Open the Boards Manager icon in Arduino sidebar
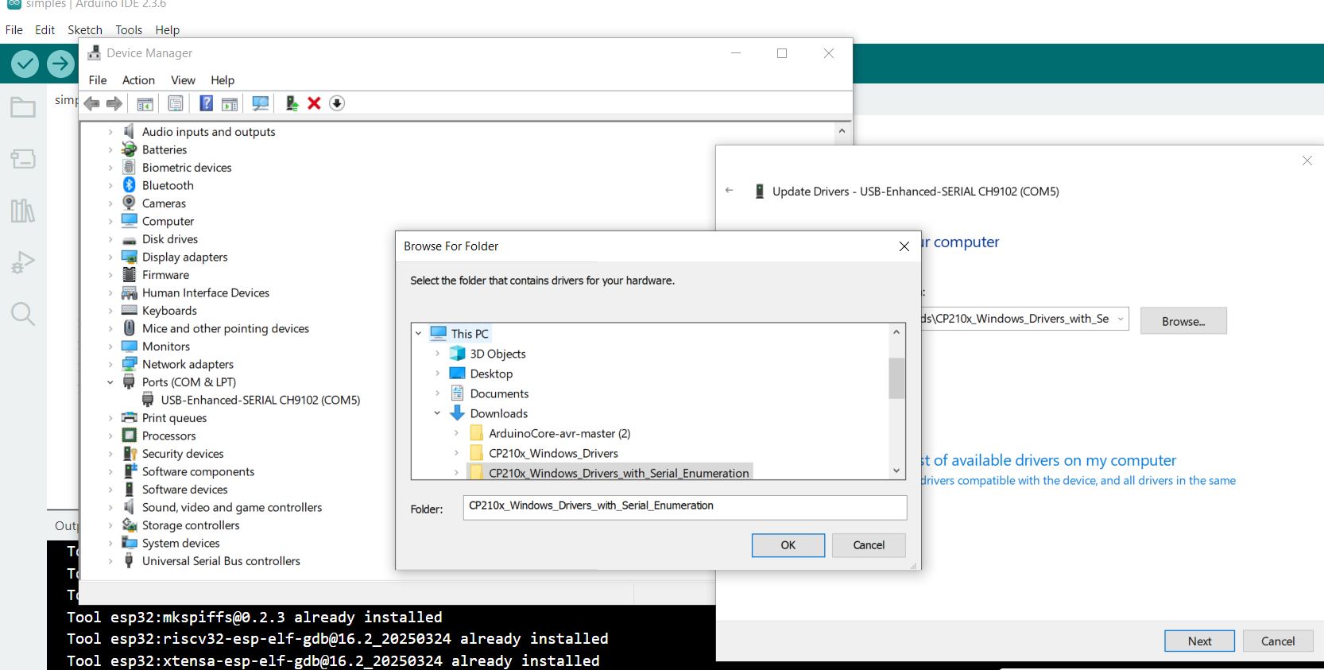The width and height of the screenshot is (1324, 670). [x=23, y=159]
